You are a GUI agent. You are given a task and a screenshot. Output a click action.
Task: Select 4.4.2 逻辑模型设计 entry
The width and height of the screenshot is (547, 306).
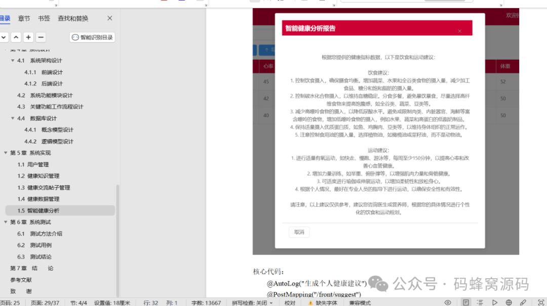click(49, 142)
